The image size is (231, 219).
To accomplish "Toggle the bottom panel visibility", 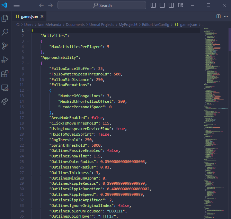I will (162, 6).
